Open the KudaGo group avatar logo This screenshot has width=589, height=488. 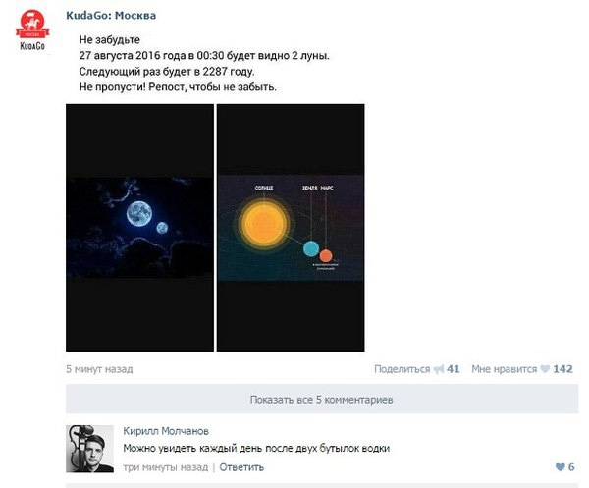pos(32,30)
